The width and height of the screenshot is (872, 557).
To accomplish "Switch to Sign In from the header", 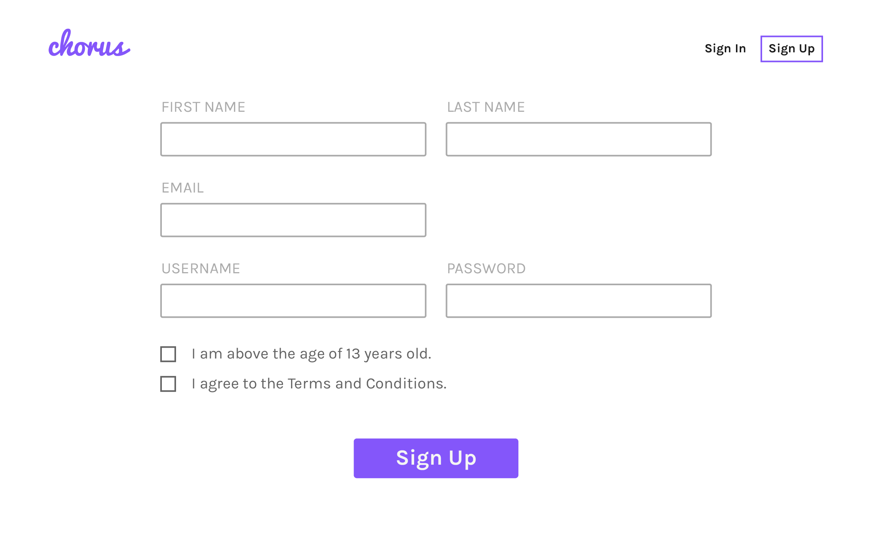I will (725, 49).
